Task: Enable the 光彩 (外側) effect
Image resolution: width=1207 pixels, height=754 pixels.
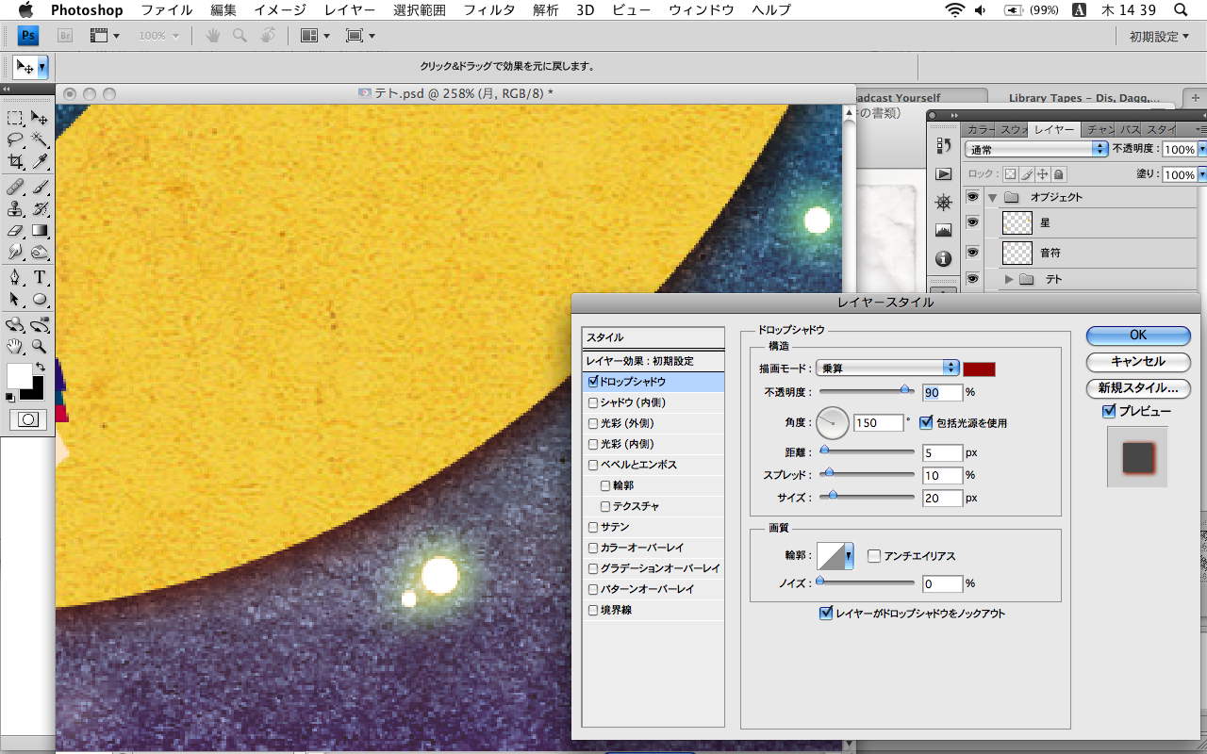Action: tap(592, 423)
